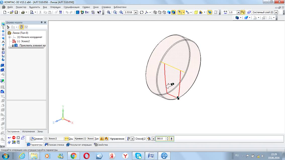Click the Save document icon
The image size is (285, 160).
16,12
